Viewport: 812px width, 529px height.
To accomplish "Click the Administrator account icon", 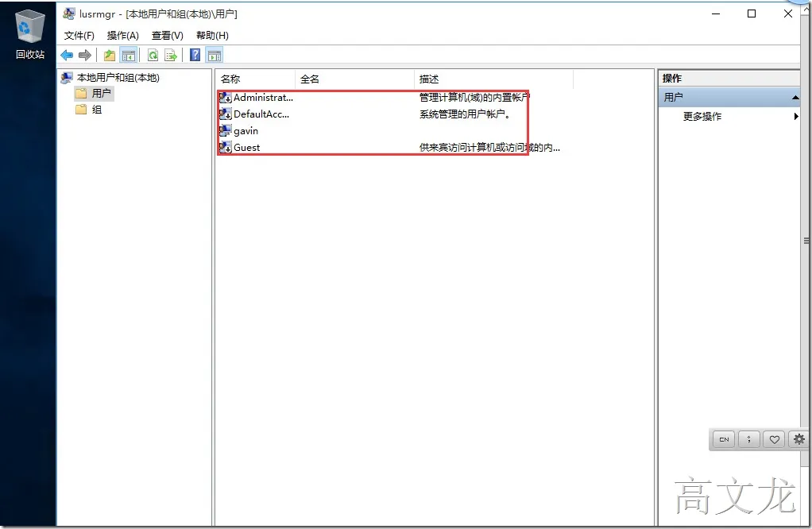I will (226, 98).
